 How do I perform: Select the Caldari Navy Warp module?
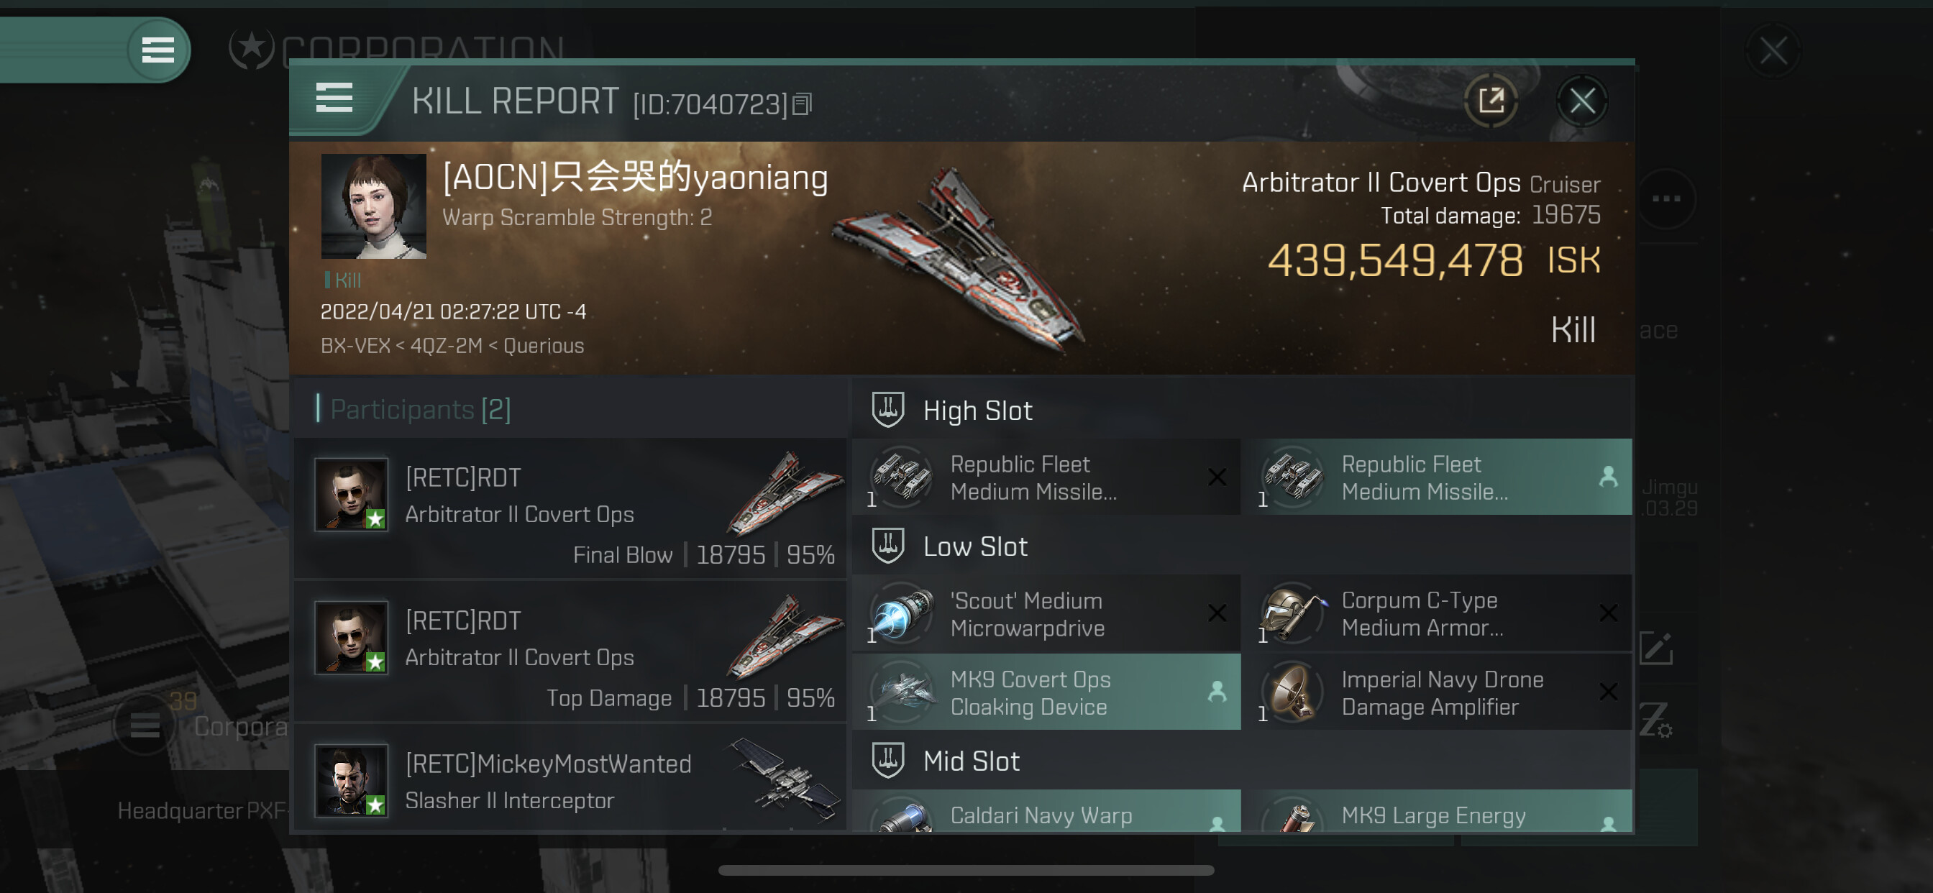click(1047, 810)
